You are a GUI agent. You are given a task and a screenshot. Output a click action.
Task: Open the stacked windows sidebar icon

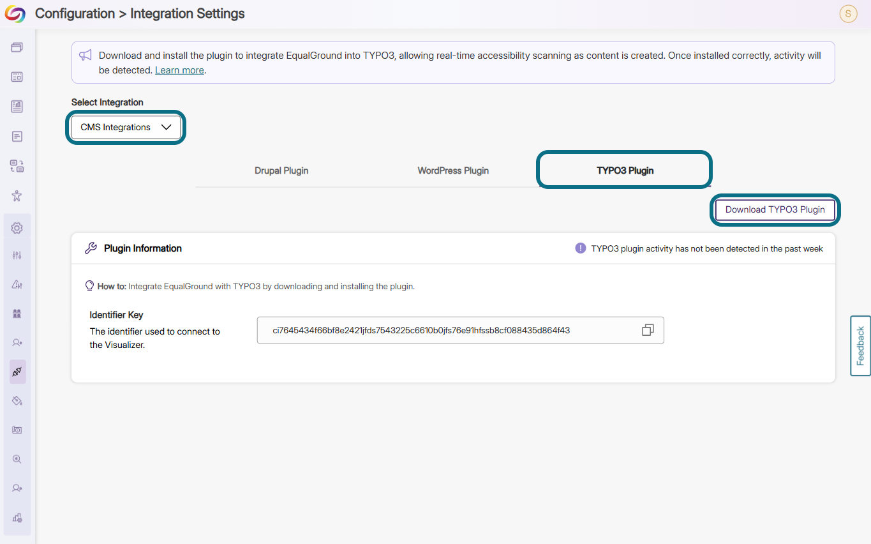pos(17,47)
